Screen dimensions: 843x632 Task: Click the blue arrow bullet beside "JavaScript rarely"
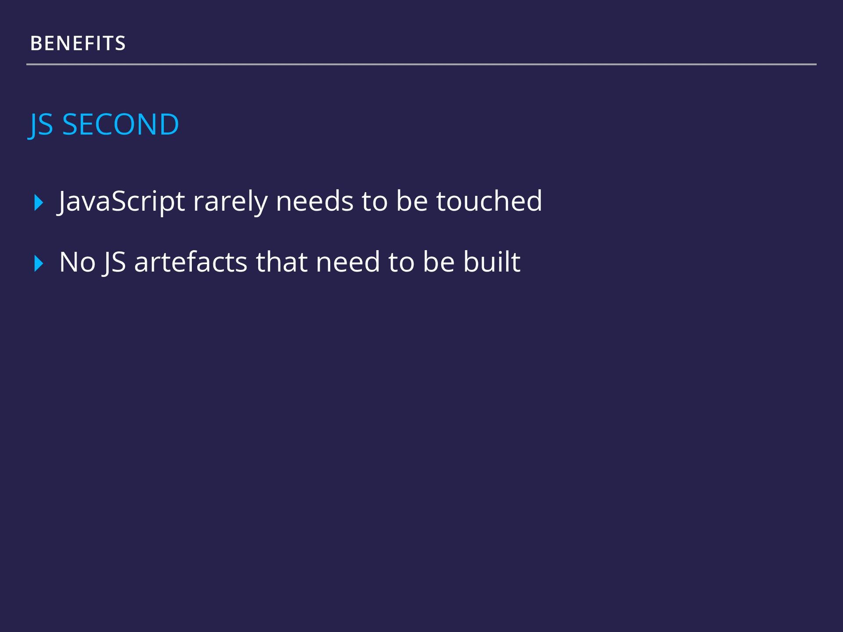39,202
